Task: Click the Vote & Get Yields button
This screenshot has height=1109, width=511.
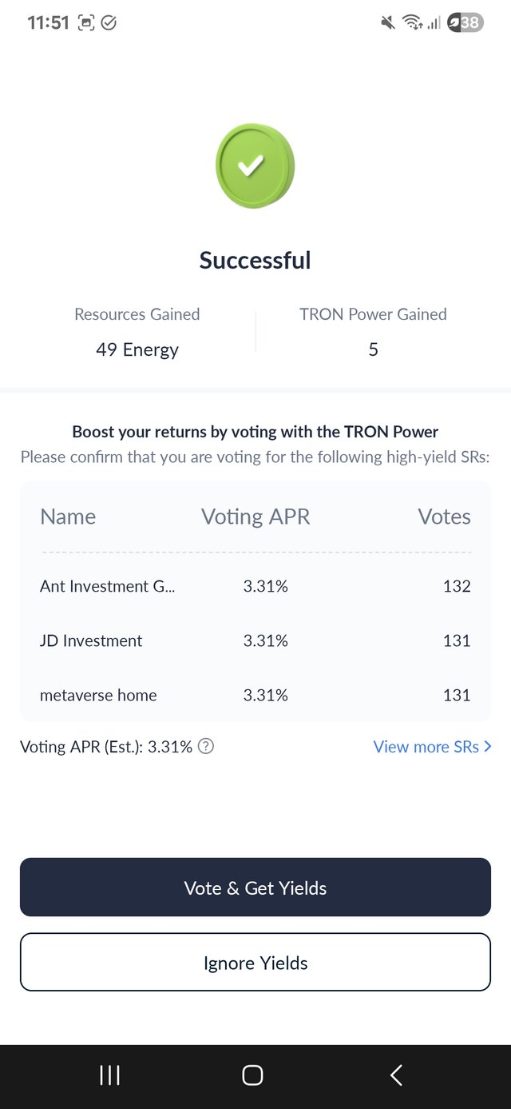Action: click(255, 888)
